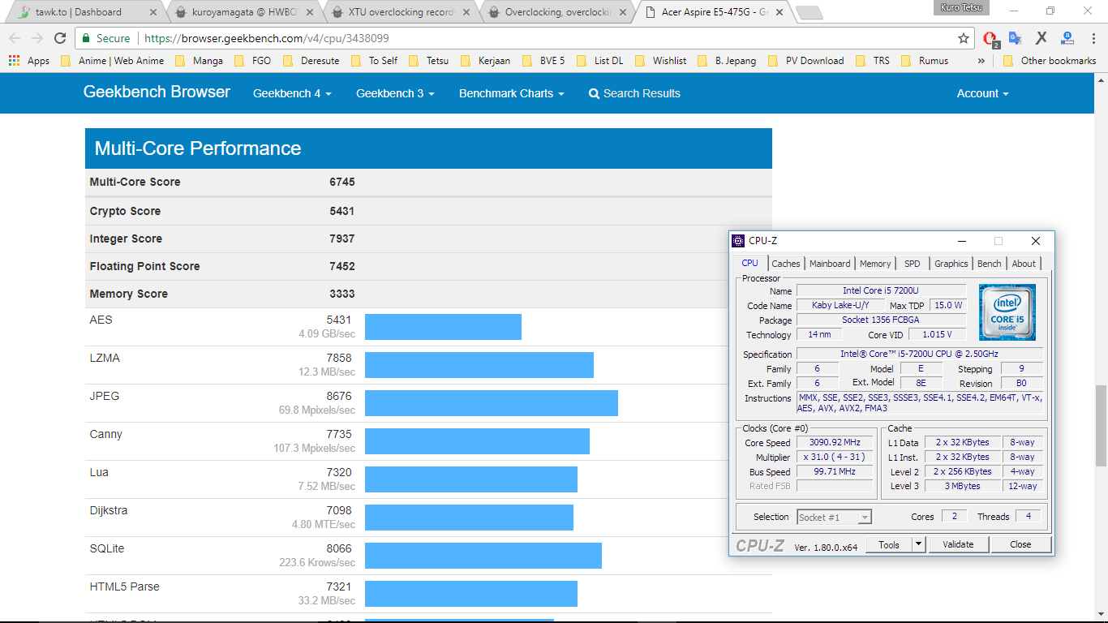Open the Wishlist bookmark folder
The width and height of the screenshot is (1108, 623).
(660, 61)
